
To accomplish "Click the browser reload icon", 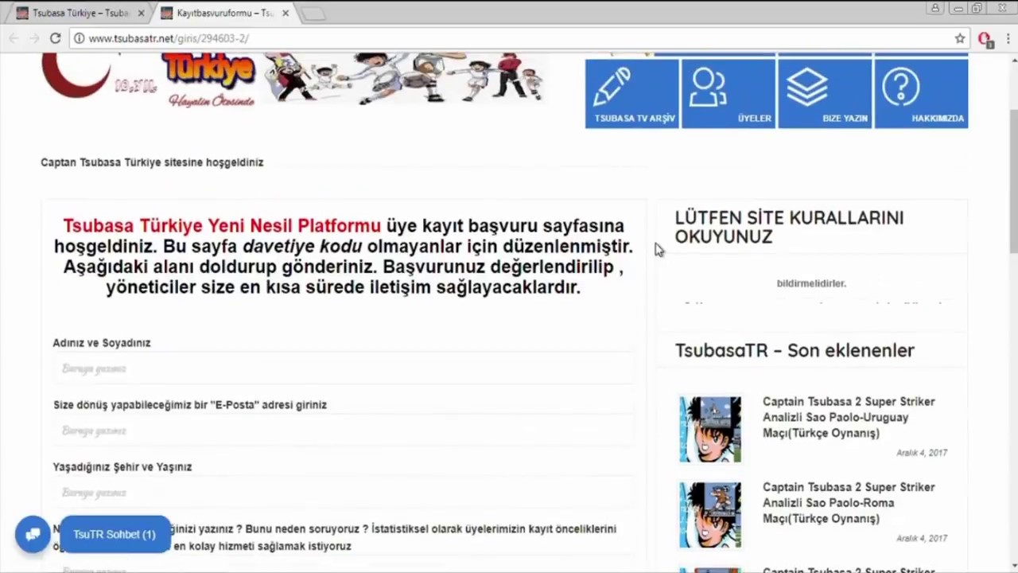I will pos(55,38).
